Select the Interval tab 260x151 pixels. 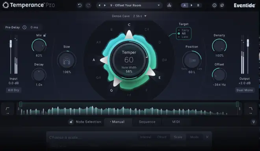[x=145, y=137]
